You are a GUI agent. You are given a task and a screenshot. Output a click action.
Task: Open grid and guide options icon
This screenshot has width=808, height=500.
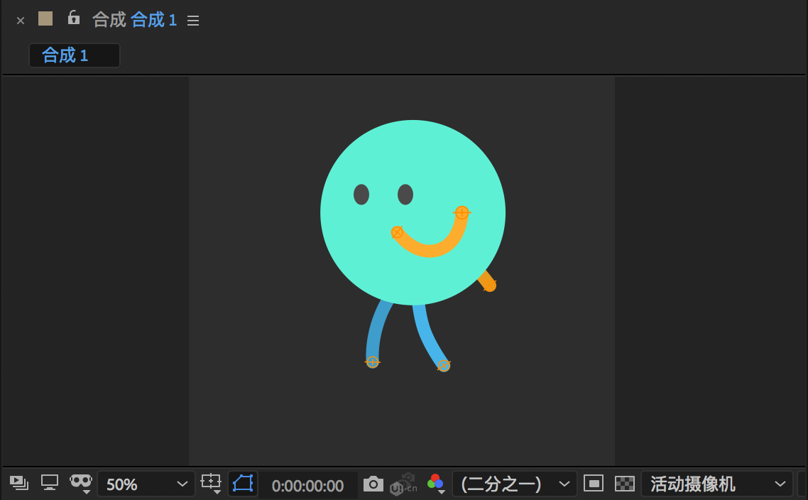(212, 483)
